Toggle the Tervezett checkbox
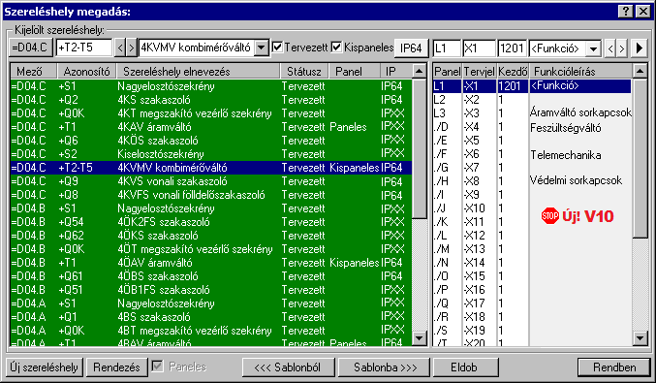 [x=277, y=48]
